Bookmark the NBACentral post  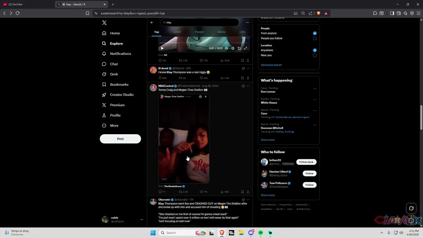click(242, 192)
